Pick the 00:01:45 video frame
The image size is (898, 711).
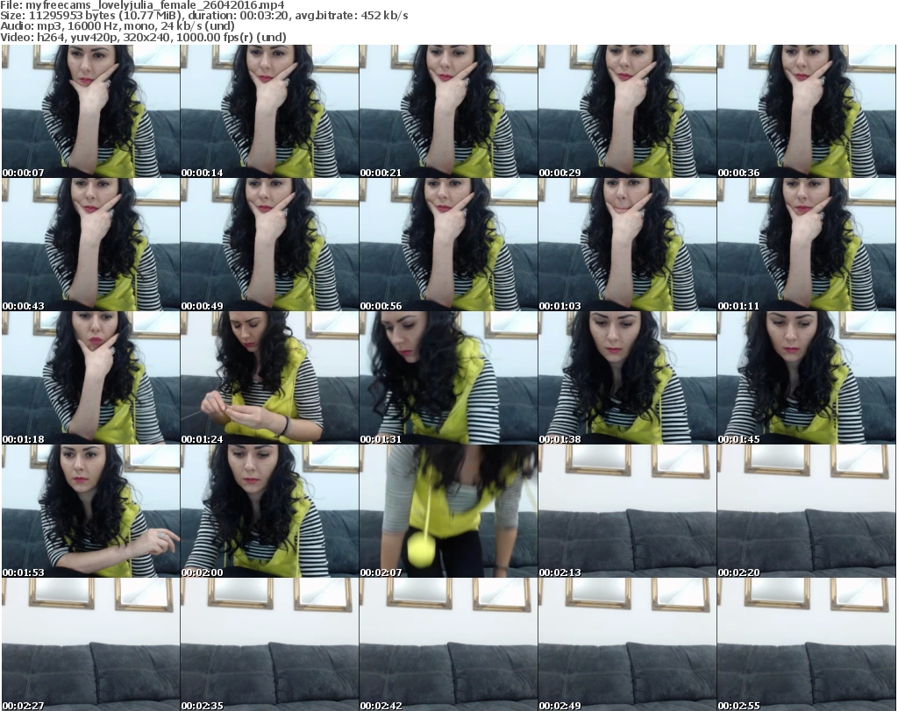[x=807, y=378]
